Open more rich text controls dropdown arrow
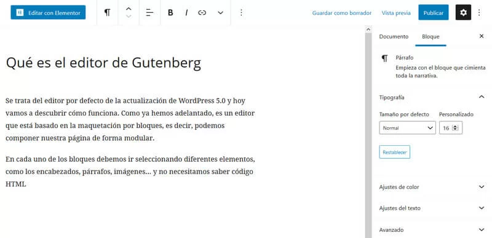Viewport: 492px width, 238px height. 221,13
